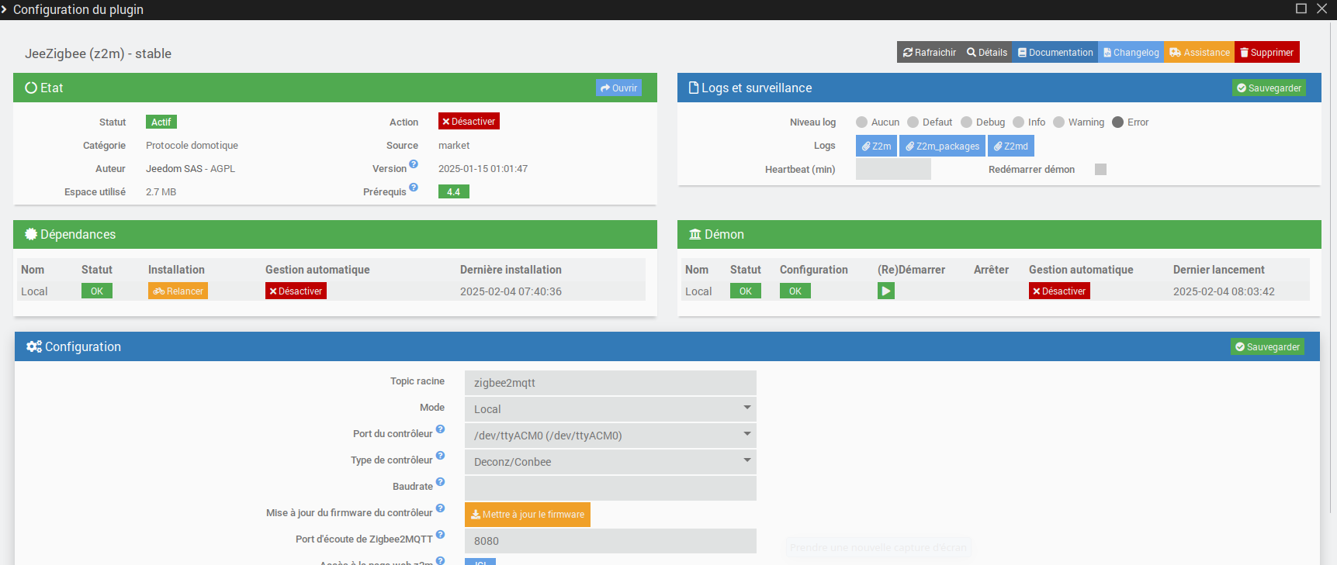Open the z2m_packages log file
Viewport: 1337px width, 565px height.
(x=942, y=146)
